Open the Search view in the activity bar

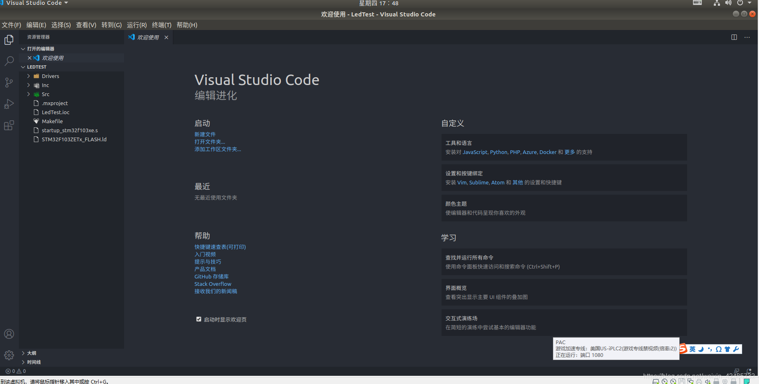pyautogui.click(x=9, y=61)
